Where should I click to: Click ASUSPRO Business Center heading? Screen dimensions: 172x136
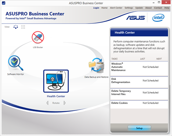35,14
